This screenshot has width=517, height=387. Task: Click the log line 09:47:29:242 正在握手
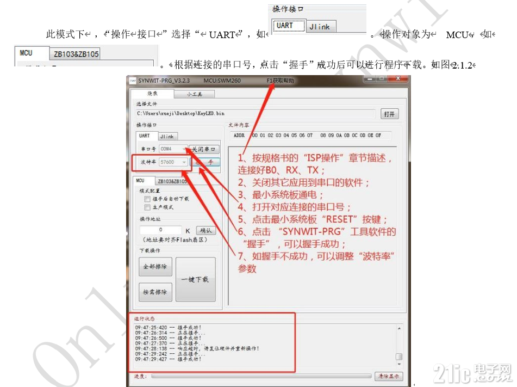(x=170, y=354)
